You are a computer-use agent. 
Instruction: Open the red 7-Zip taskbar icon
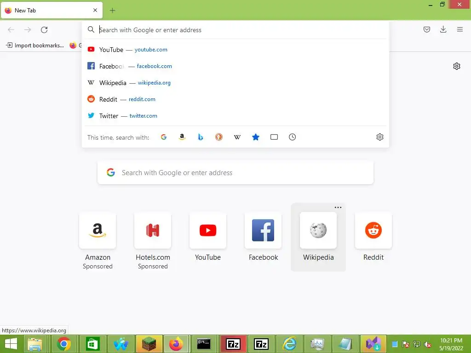233,344
